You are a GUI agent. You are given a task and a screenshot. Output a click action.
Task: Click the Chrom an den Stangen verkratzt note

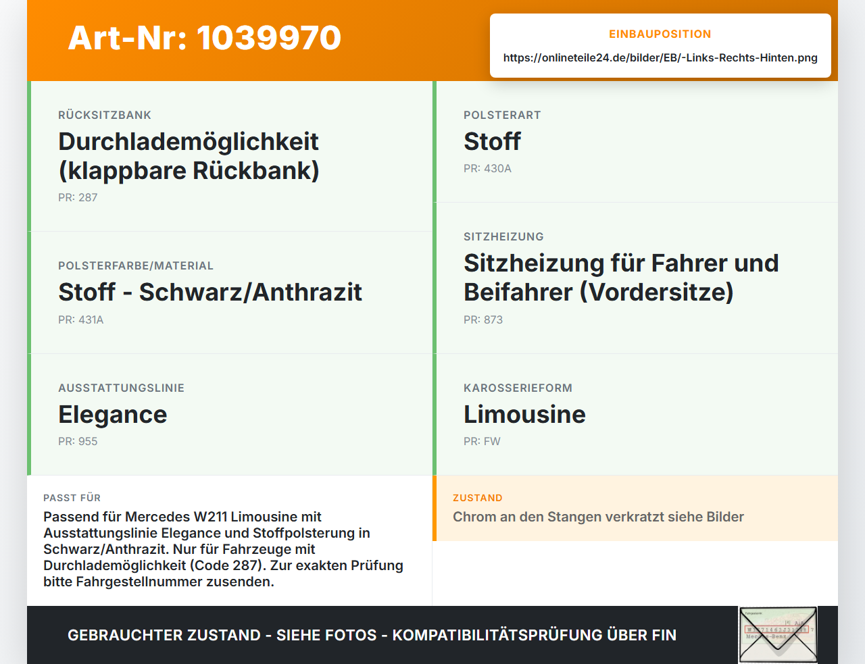598,517
